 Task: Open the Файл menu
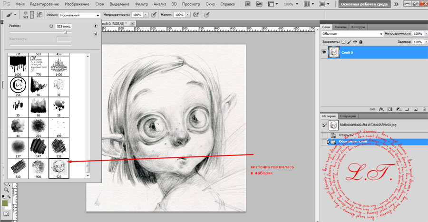click(20, 4)
